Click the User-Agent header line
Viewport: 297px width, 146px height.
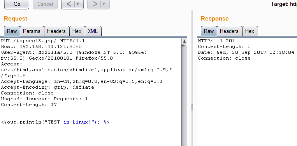point(74,55)
